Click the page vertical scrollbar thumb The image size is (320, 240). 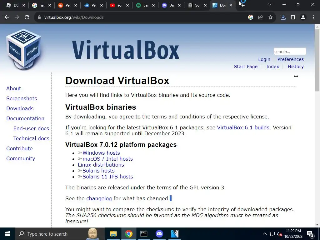(x=317, y=60)
